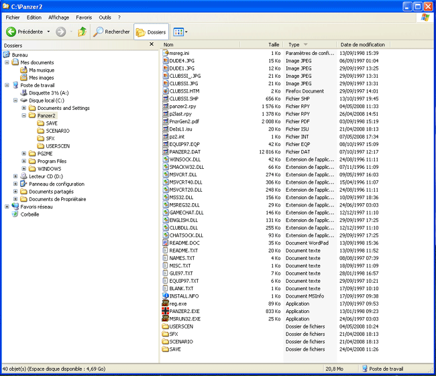Screen dimensions: 436x376
Task: Sort files by the Nom column
Action: coord(200,44)
